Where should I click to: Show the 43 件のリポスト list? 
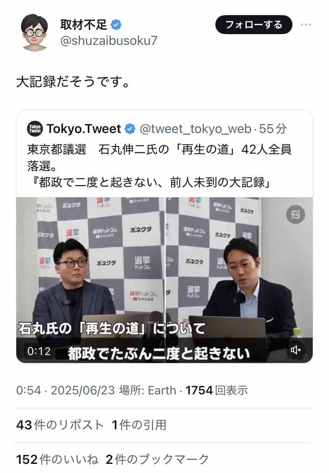(60, 425)
